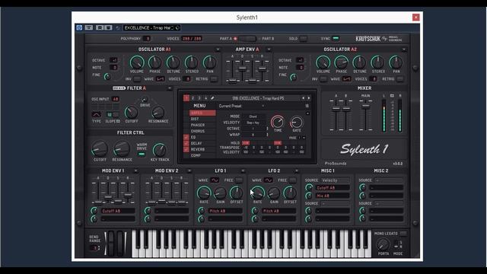
Task: Click the arpeggiator Gate knob
Action: [x=296, y=123]
